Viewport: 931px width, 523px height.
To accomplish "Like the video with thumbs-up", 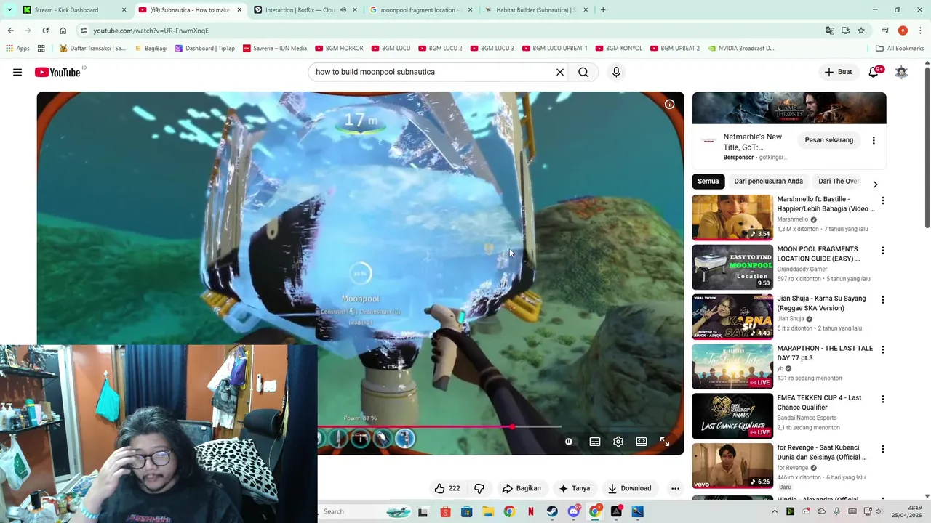I will 447,488.
